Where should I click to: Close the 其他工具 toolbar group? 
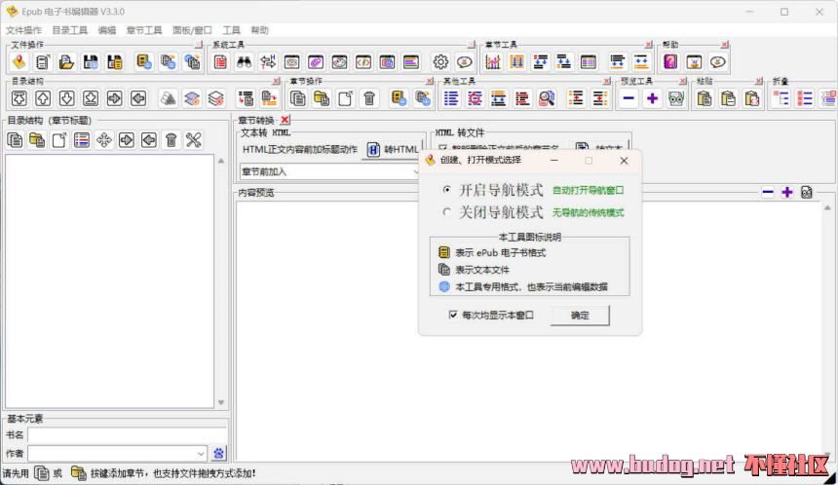pyautogui.click(x=607, y=81)
